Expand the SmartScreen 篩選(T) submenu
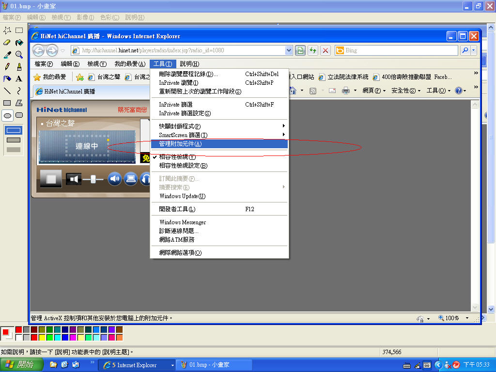This screenshot has width=496, height=372. point(219,135)
